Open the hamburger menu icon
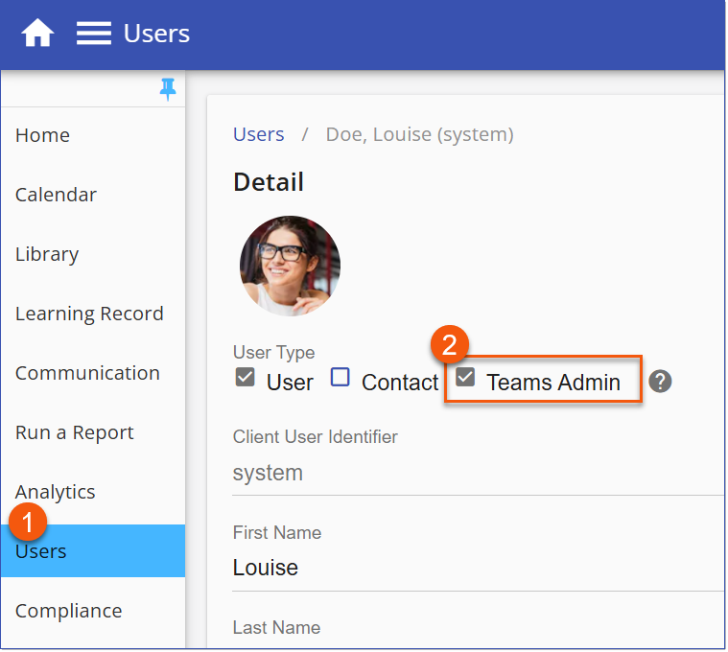 click(94, 34)
